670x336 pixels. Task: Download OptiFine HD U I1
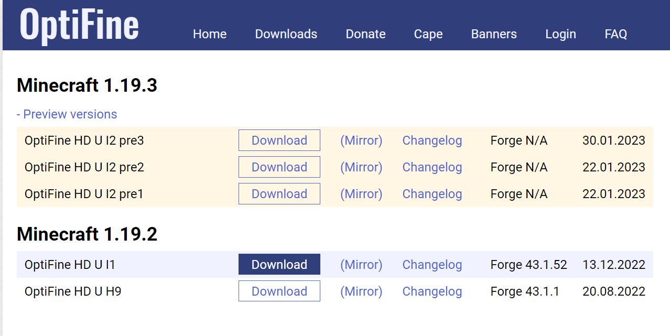[x=279, y=264]
